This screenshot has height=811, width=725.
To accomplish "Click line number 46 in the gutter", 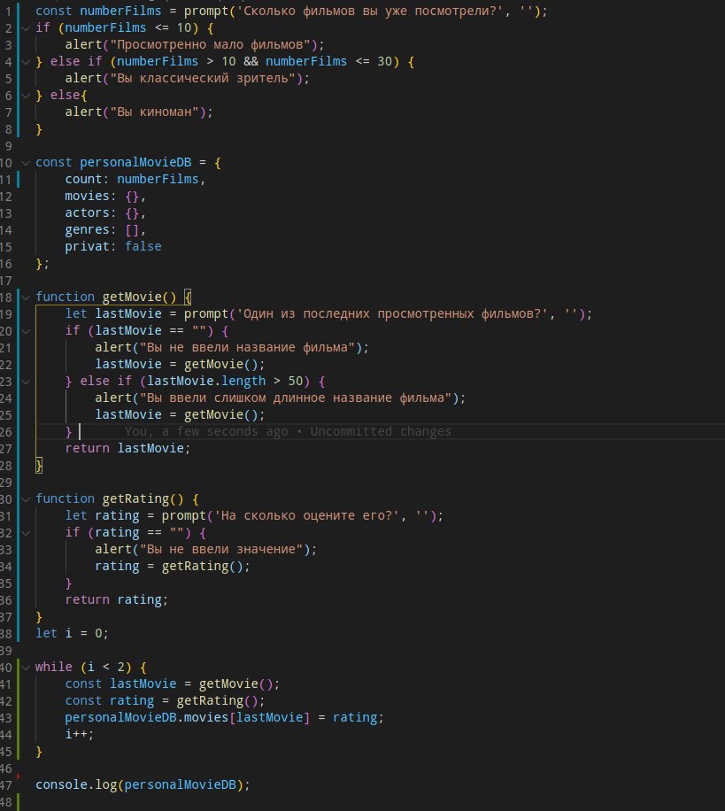I will (x=5, y=769).
